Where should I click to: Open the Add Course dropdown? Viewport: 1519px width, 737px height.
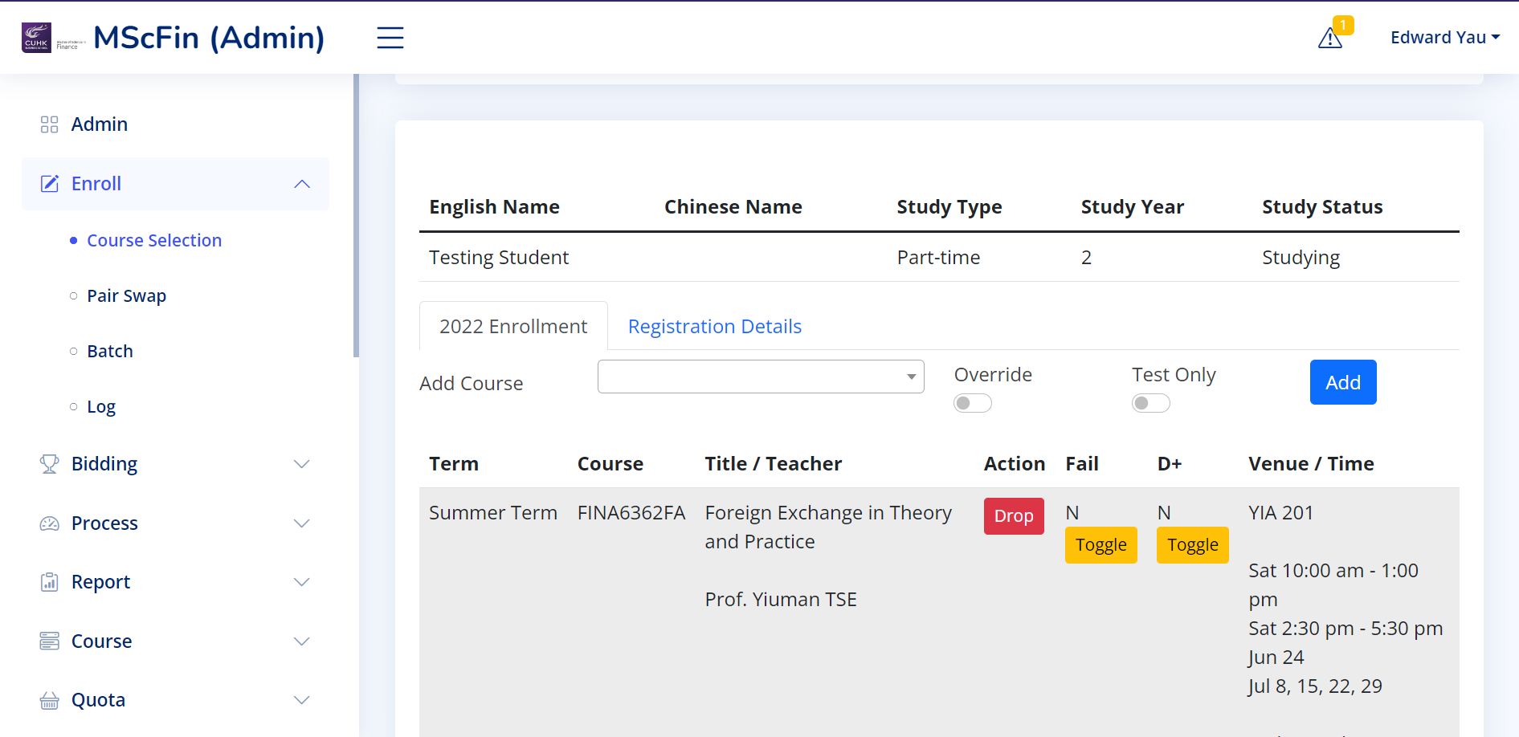[760, 377]
